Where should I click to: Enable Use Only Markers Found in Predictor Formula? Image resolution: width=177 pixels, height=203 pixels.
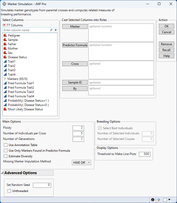click(x=6, y=151)
